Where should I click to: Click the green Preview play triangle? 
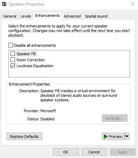click(106, 137)
